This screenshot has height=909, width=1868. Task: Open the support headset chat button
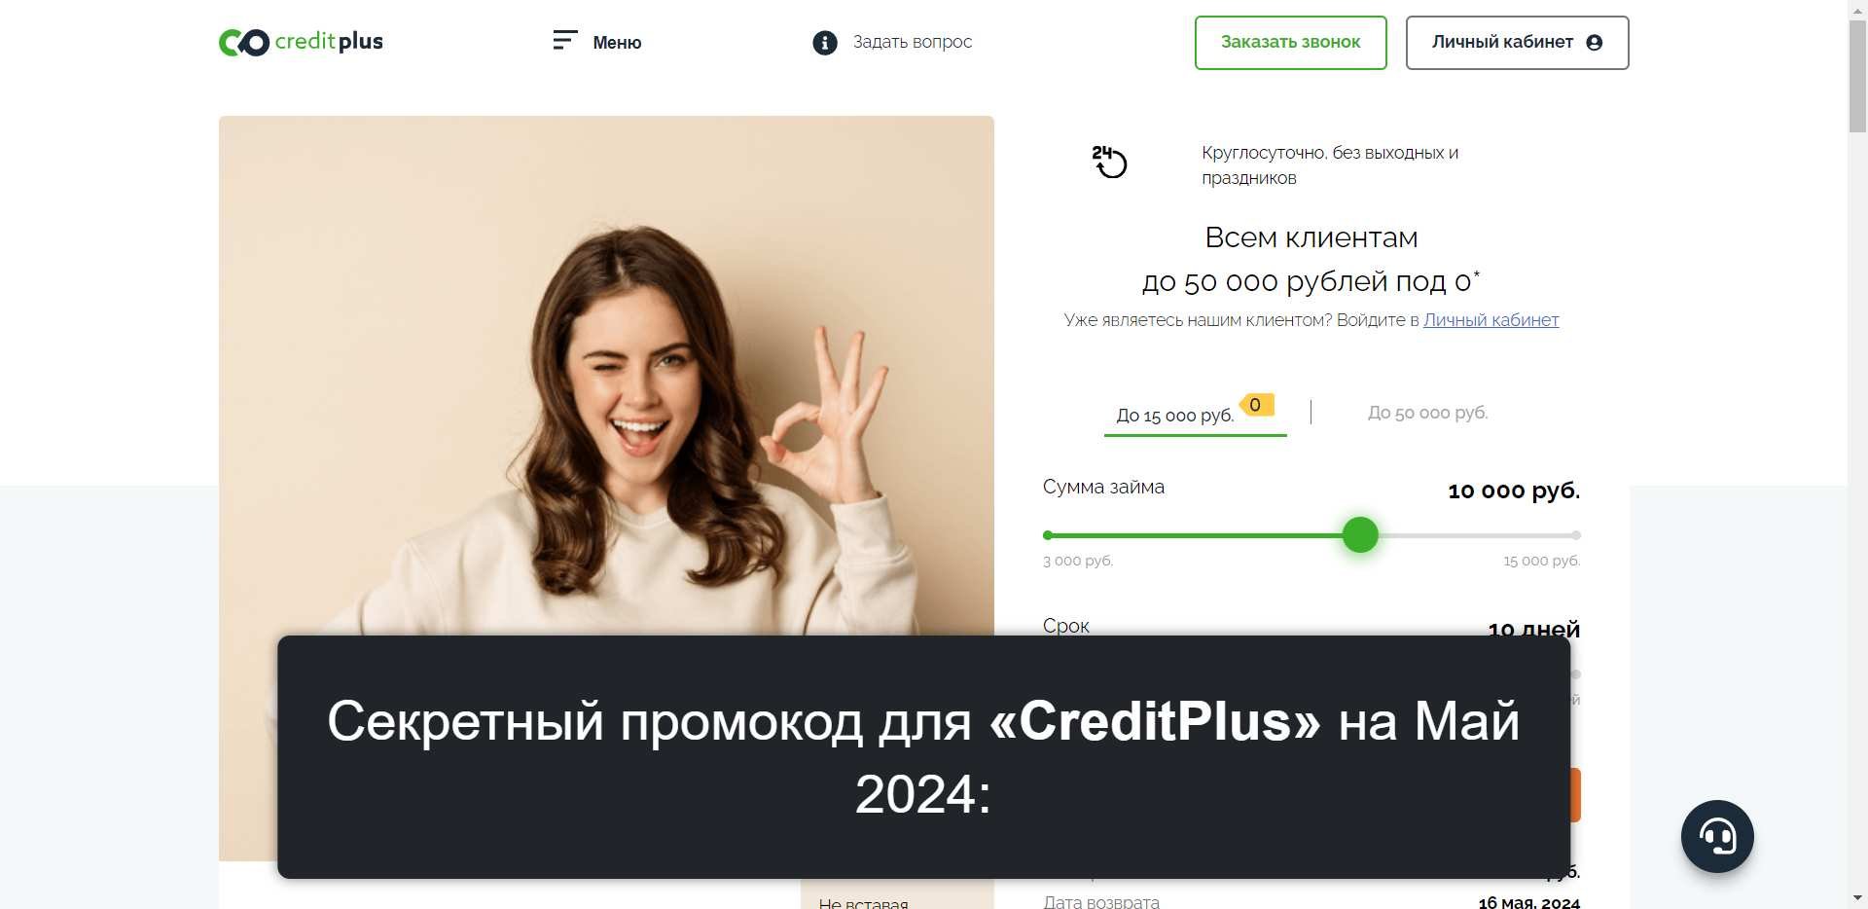click(1717, 836)
